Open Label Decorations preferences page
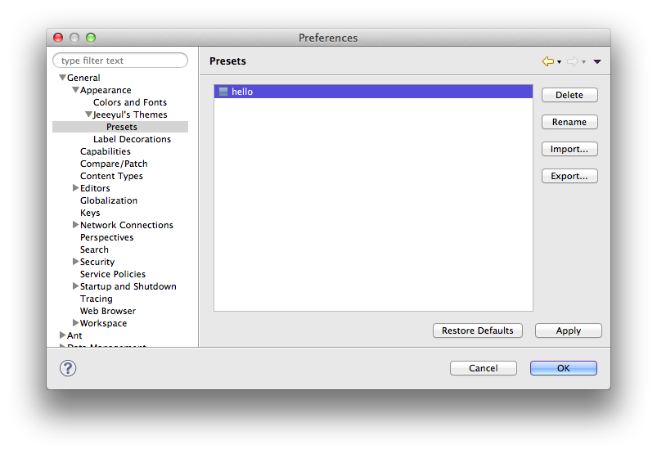This screenshot has width=657, height=454. (x=132, y=139)
